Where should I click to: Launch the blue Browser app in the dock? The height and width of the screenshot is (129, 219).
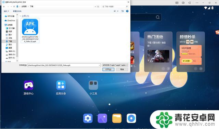point(131,118)
